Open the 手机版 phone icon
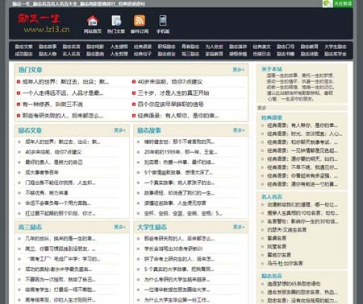 163,21
